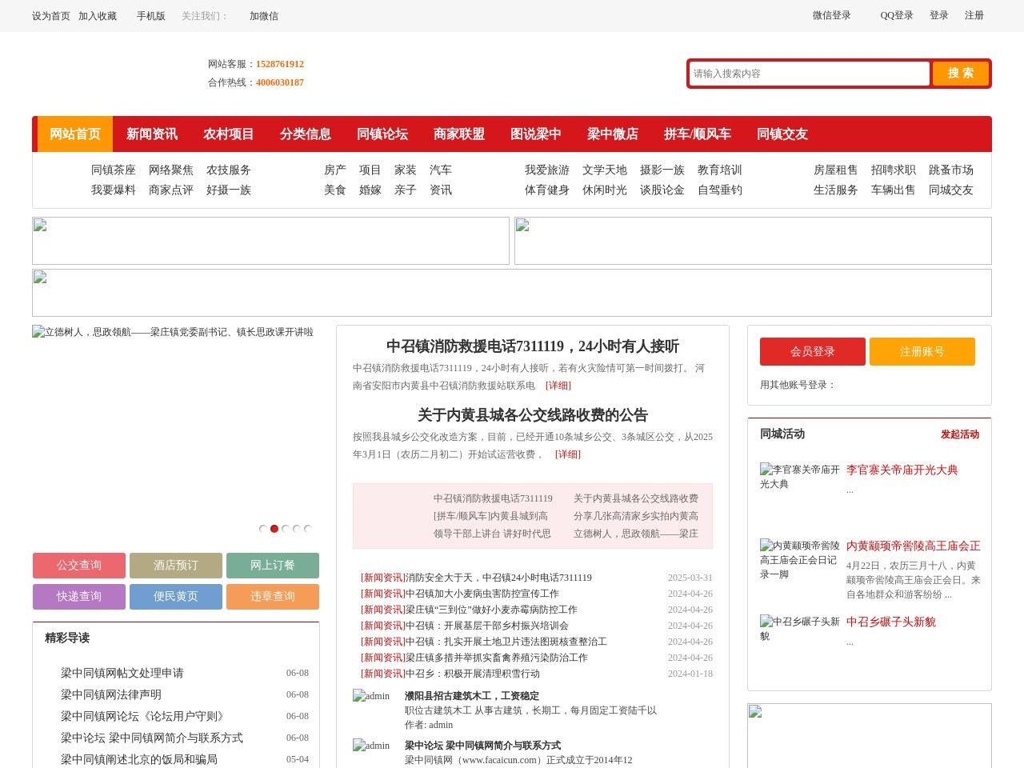
Task: Click 注册账号 to register account
Action: pyautogui.click(x=922, y=351)
